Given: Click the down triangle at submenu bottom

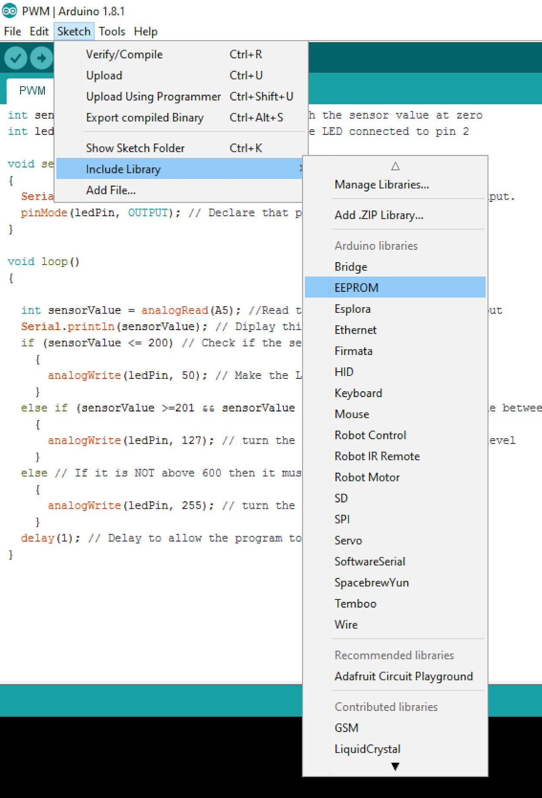Looking at the screenshot, I should pyautogui.click(x=395, y=766).
